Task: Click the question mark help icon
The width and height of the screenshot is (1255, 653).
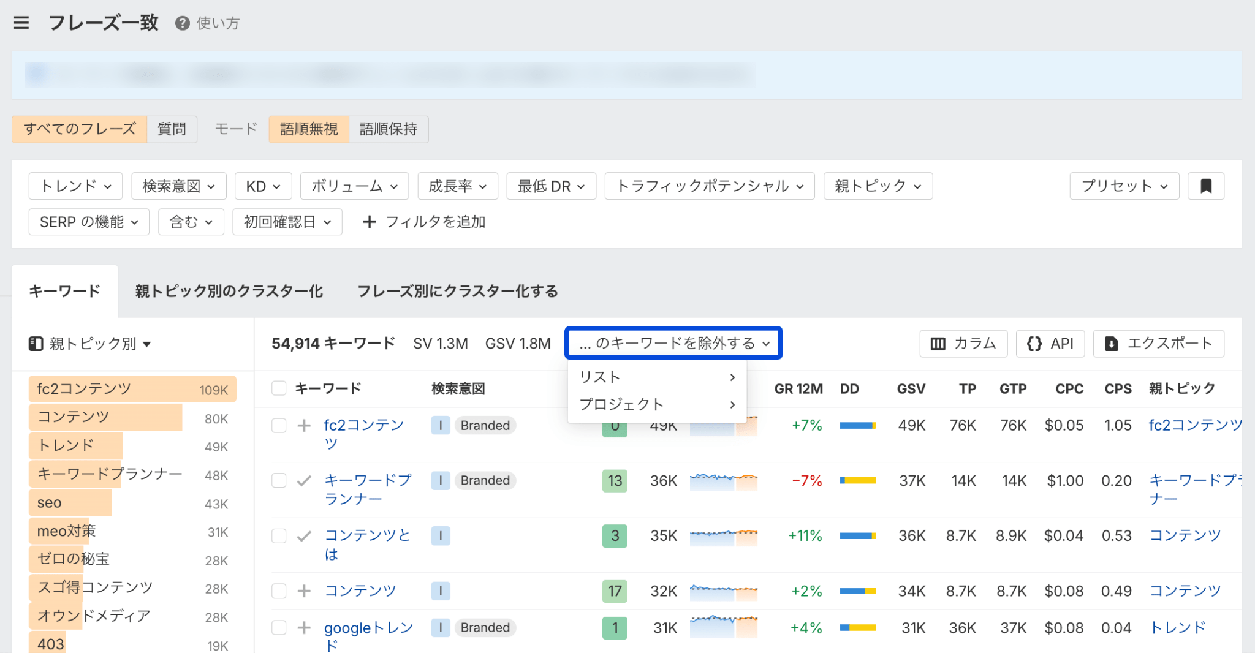Action: click(x=182, y=23)
